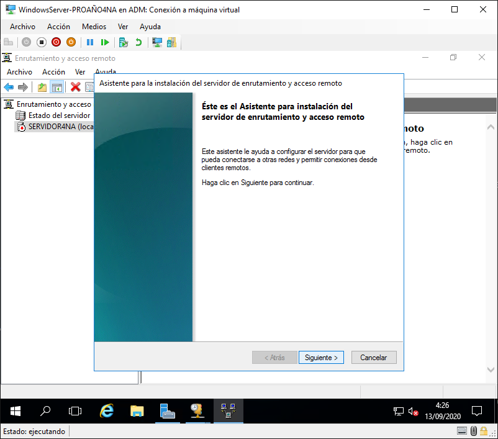This screenshot has width=498, height=439.
Task: Open the Medios menu
Action: (x=94, y=27)
